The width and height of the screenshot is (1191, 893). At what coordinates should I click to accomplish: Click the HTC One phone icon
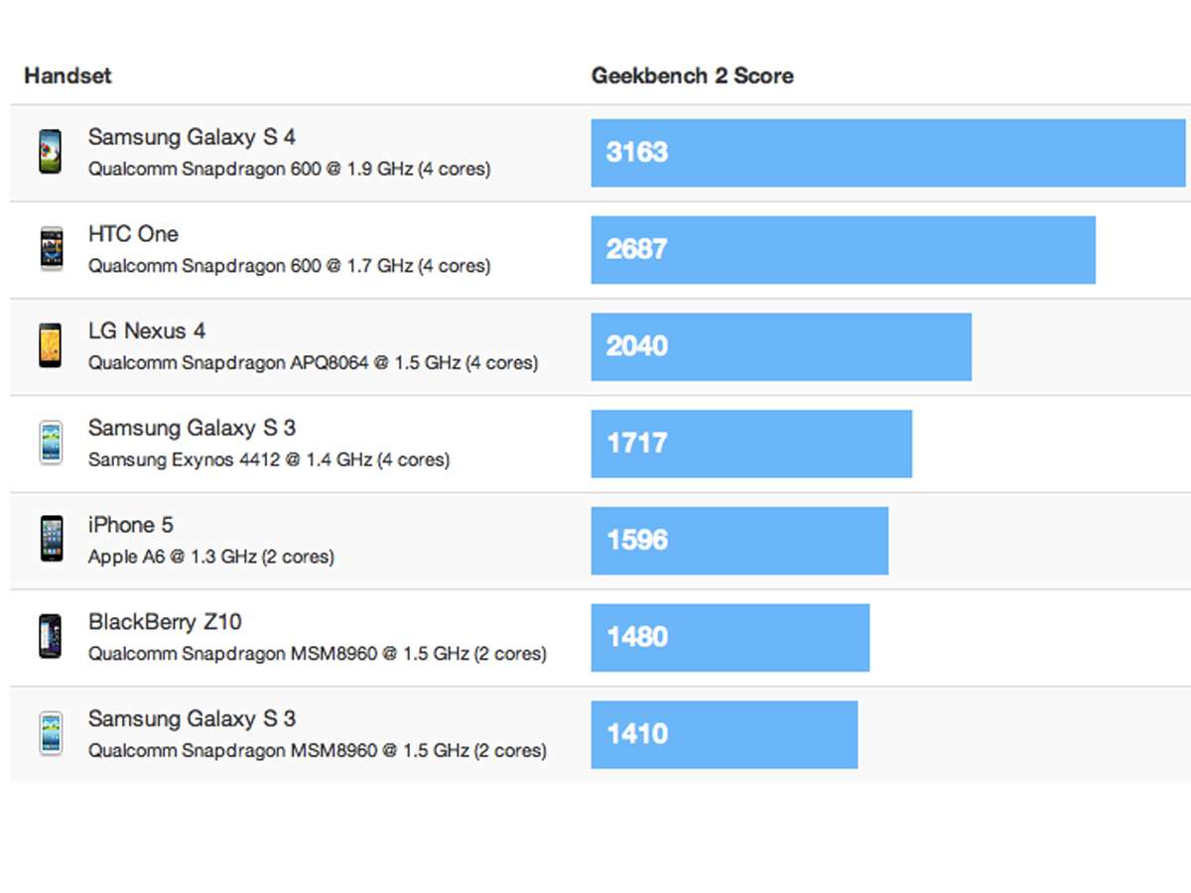[x=50, y=249]
